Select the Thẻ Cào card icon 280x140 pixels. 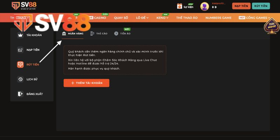[x=92, y=33]
